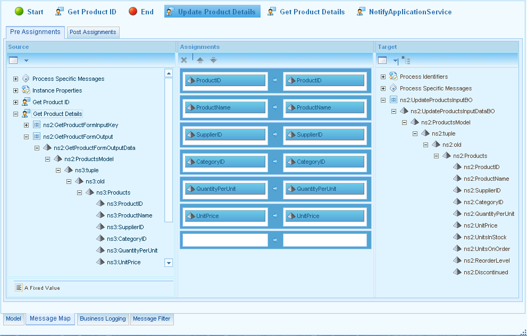The width and height of the screenshot is (527, 336).
Task: Expand Process Identifiers in Target tree
Action: [383, 77]
